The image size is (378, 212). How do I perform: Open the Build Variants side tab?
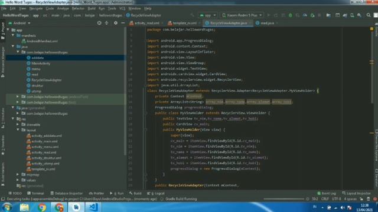pyautogui.click(x=2, y=174)
